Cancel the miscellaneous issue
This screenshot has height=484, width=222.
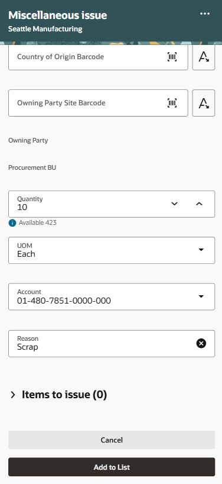[x=112, y=440]
